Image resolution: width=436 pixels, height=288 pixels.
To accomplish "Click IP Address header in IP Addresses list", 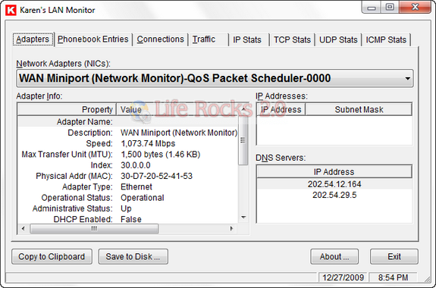I will click(x=281, y=110).
